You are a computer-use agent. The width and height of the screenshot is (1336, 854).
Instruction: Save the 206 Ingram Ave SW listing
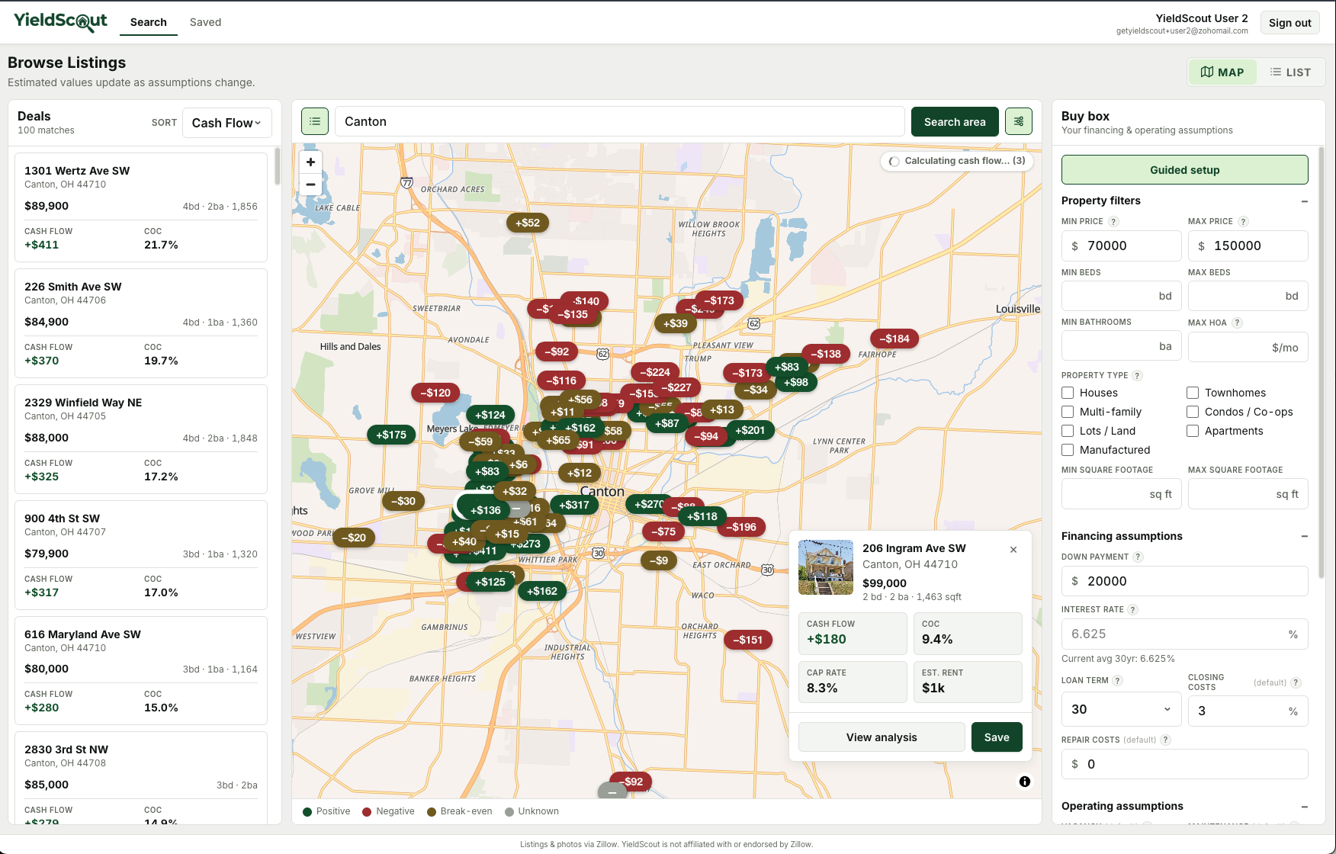(x=997, y=737)
